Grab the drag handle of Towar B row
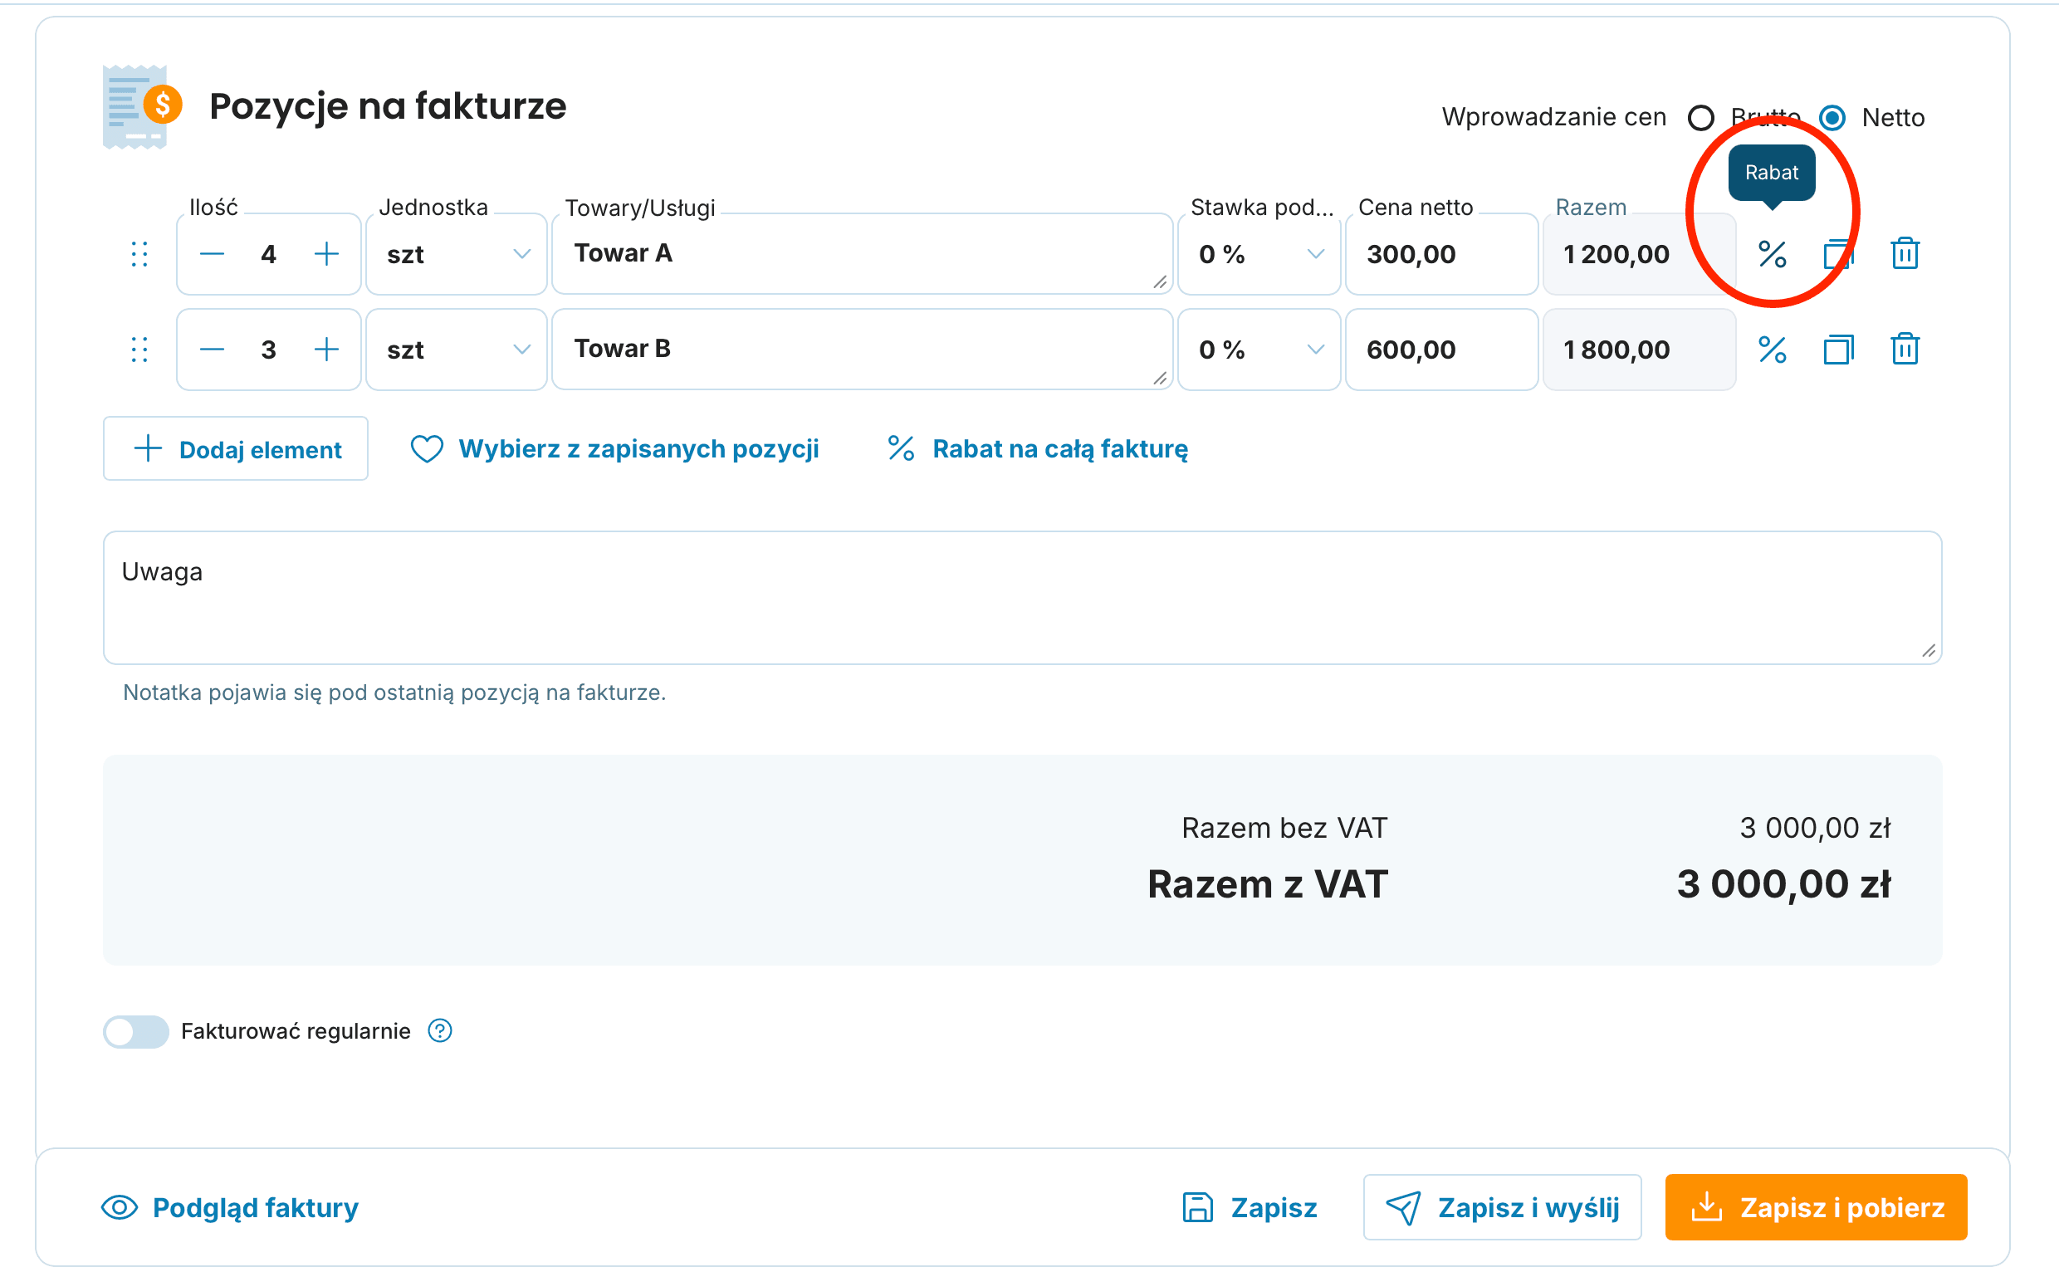Viewport: 2059px width, 1267px height. pyautogui.click(x=139, y=350)
